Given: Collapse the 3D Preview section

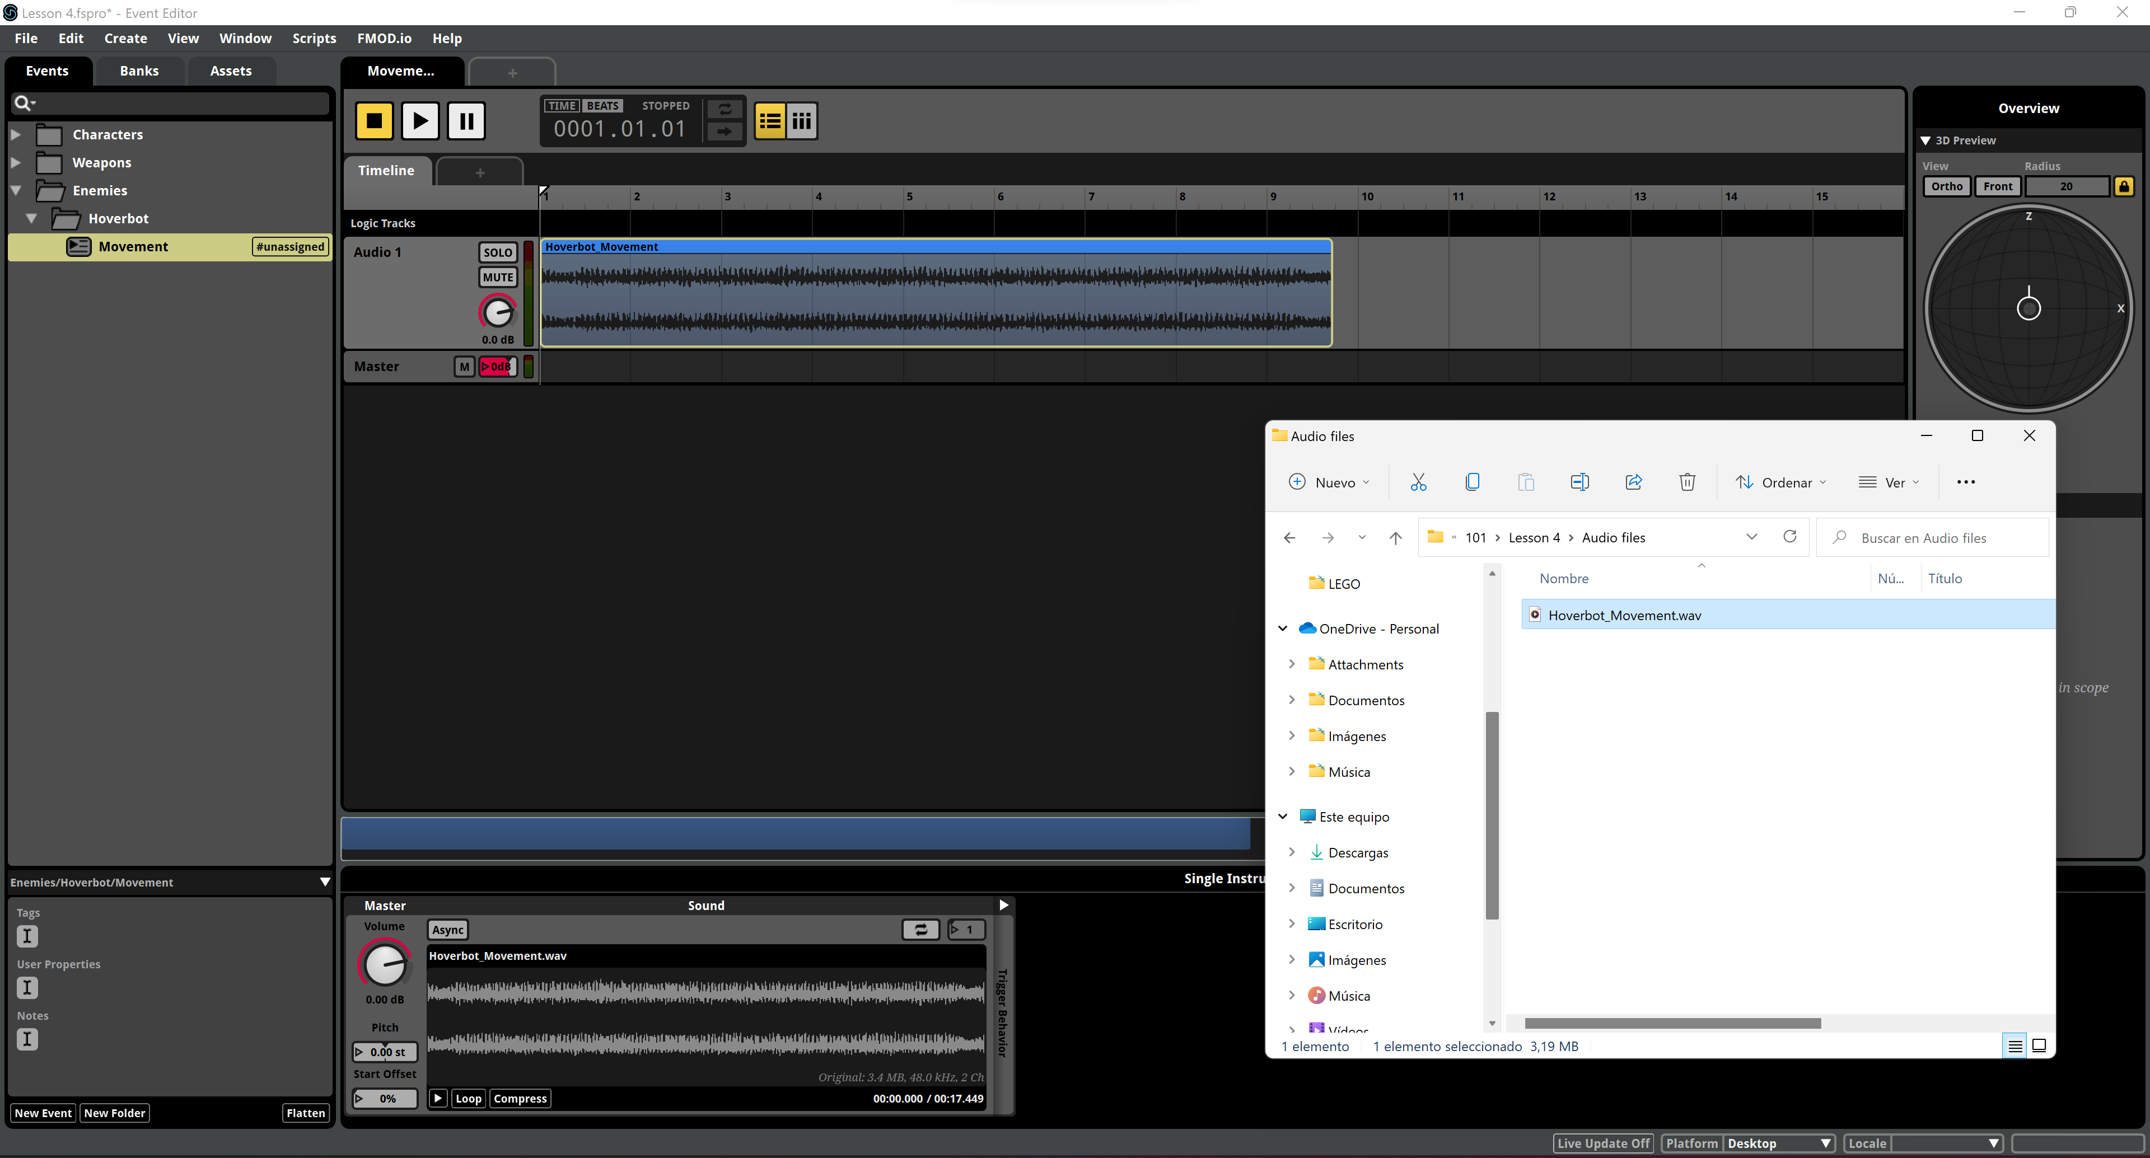Looking at the screenshot, I should tap(1925, 140).
